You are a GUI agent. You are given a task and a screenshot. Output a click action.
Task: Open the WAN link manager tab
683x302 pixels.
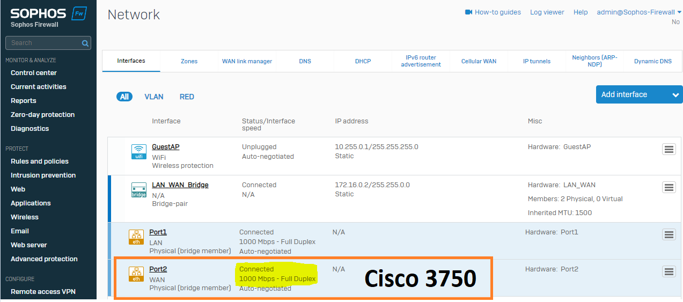tap(247, 61)
